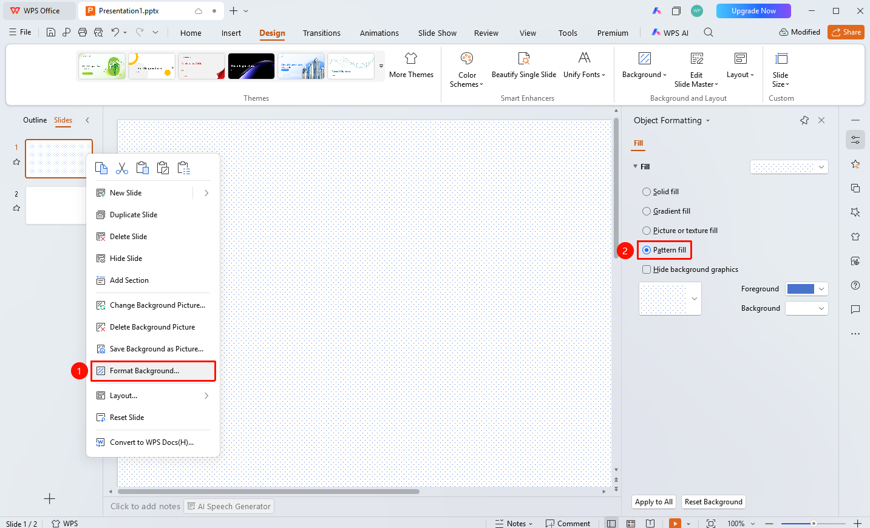Click the Share button
Viewport: 870px width, 528px height.
[x=846, y=32]
